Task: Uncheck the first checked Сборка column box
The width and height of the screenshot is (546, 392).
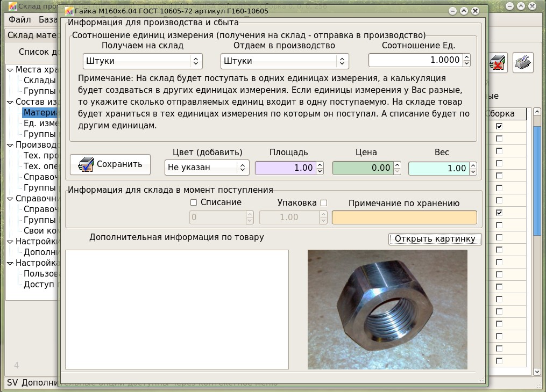Action: click(499, 126)
